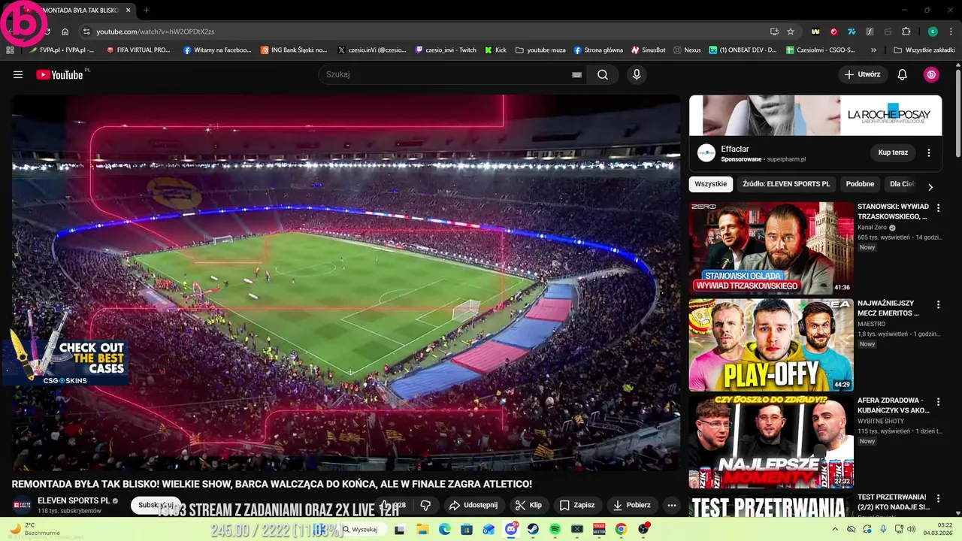Viewport: 962px width, 541px height.
Task: Focus the YouTube 'Szukaj' search field
Action: tap(443, 74)
